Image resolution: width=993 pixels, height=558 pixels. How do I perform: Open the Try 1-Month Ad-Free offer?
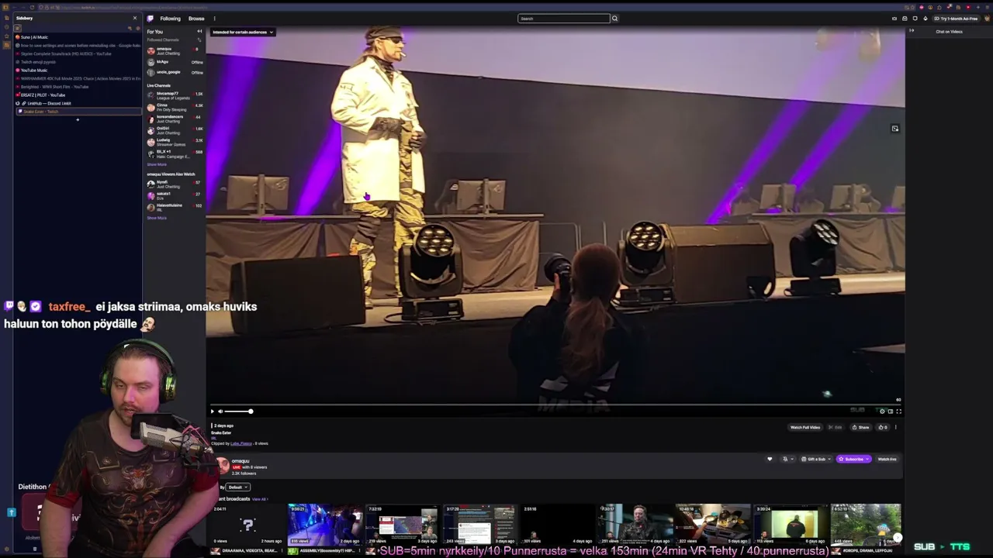point(956,19)
